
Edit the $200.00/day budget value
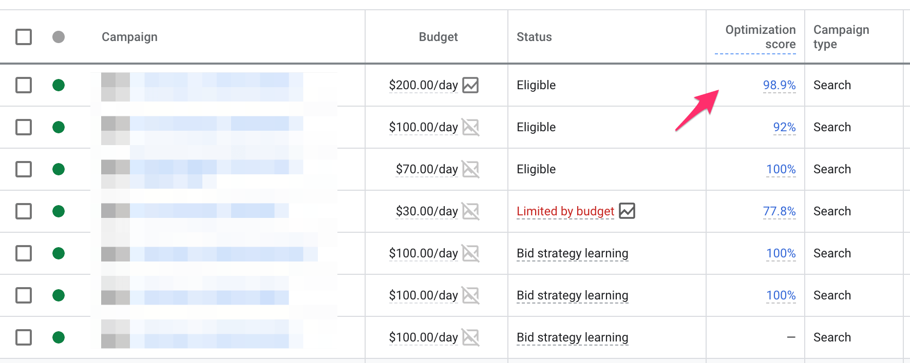click(x=423, y=85)
